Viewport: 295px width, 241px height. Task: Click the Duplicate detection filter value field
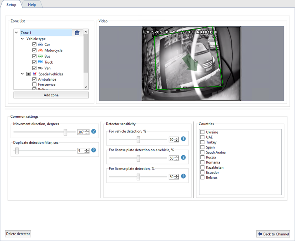[81, 151]
